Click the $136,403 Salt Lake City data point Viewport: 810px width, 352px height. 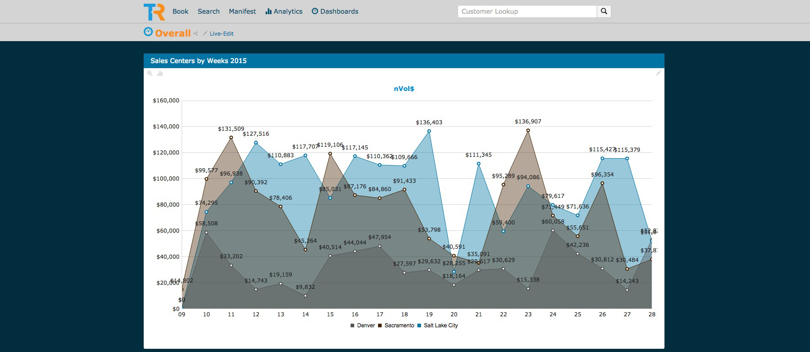tap(429, 131)
